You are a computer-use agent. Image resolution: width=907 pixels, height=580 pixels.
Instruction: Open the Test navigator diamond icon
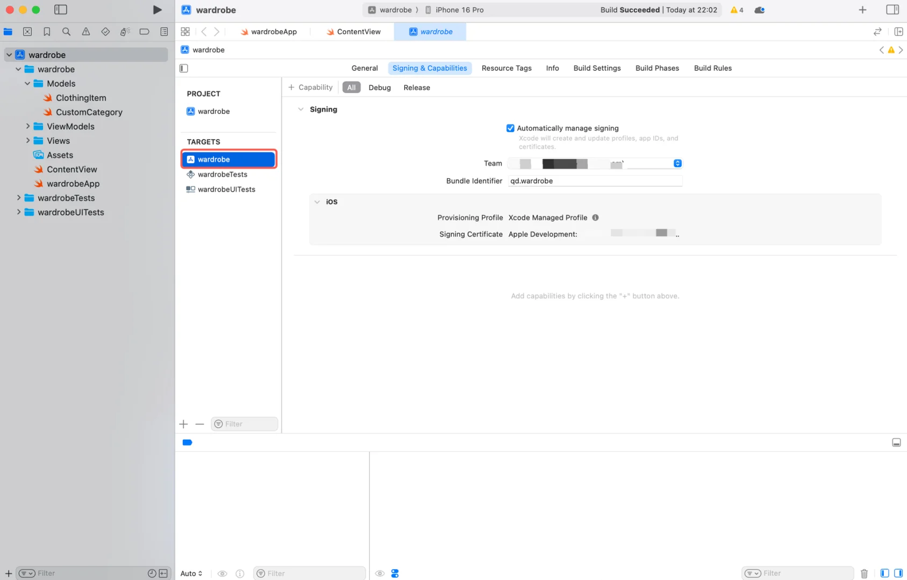click(x=105, y=32)
